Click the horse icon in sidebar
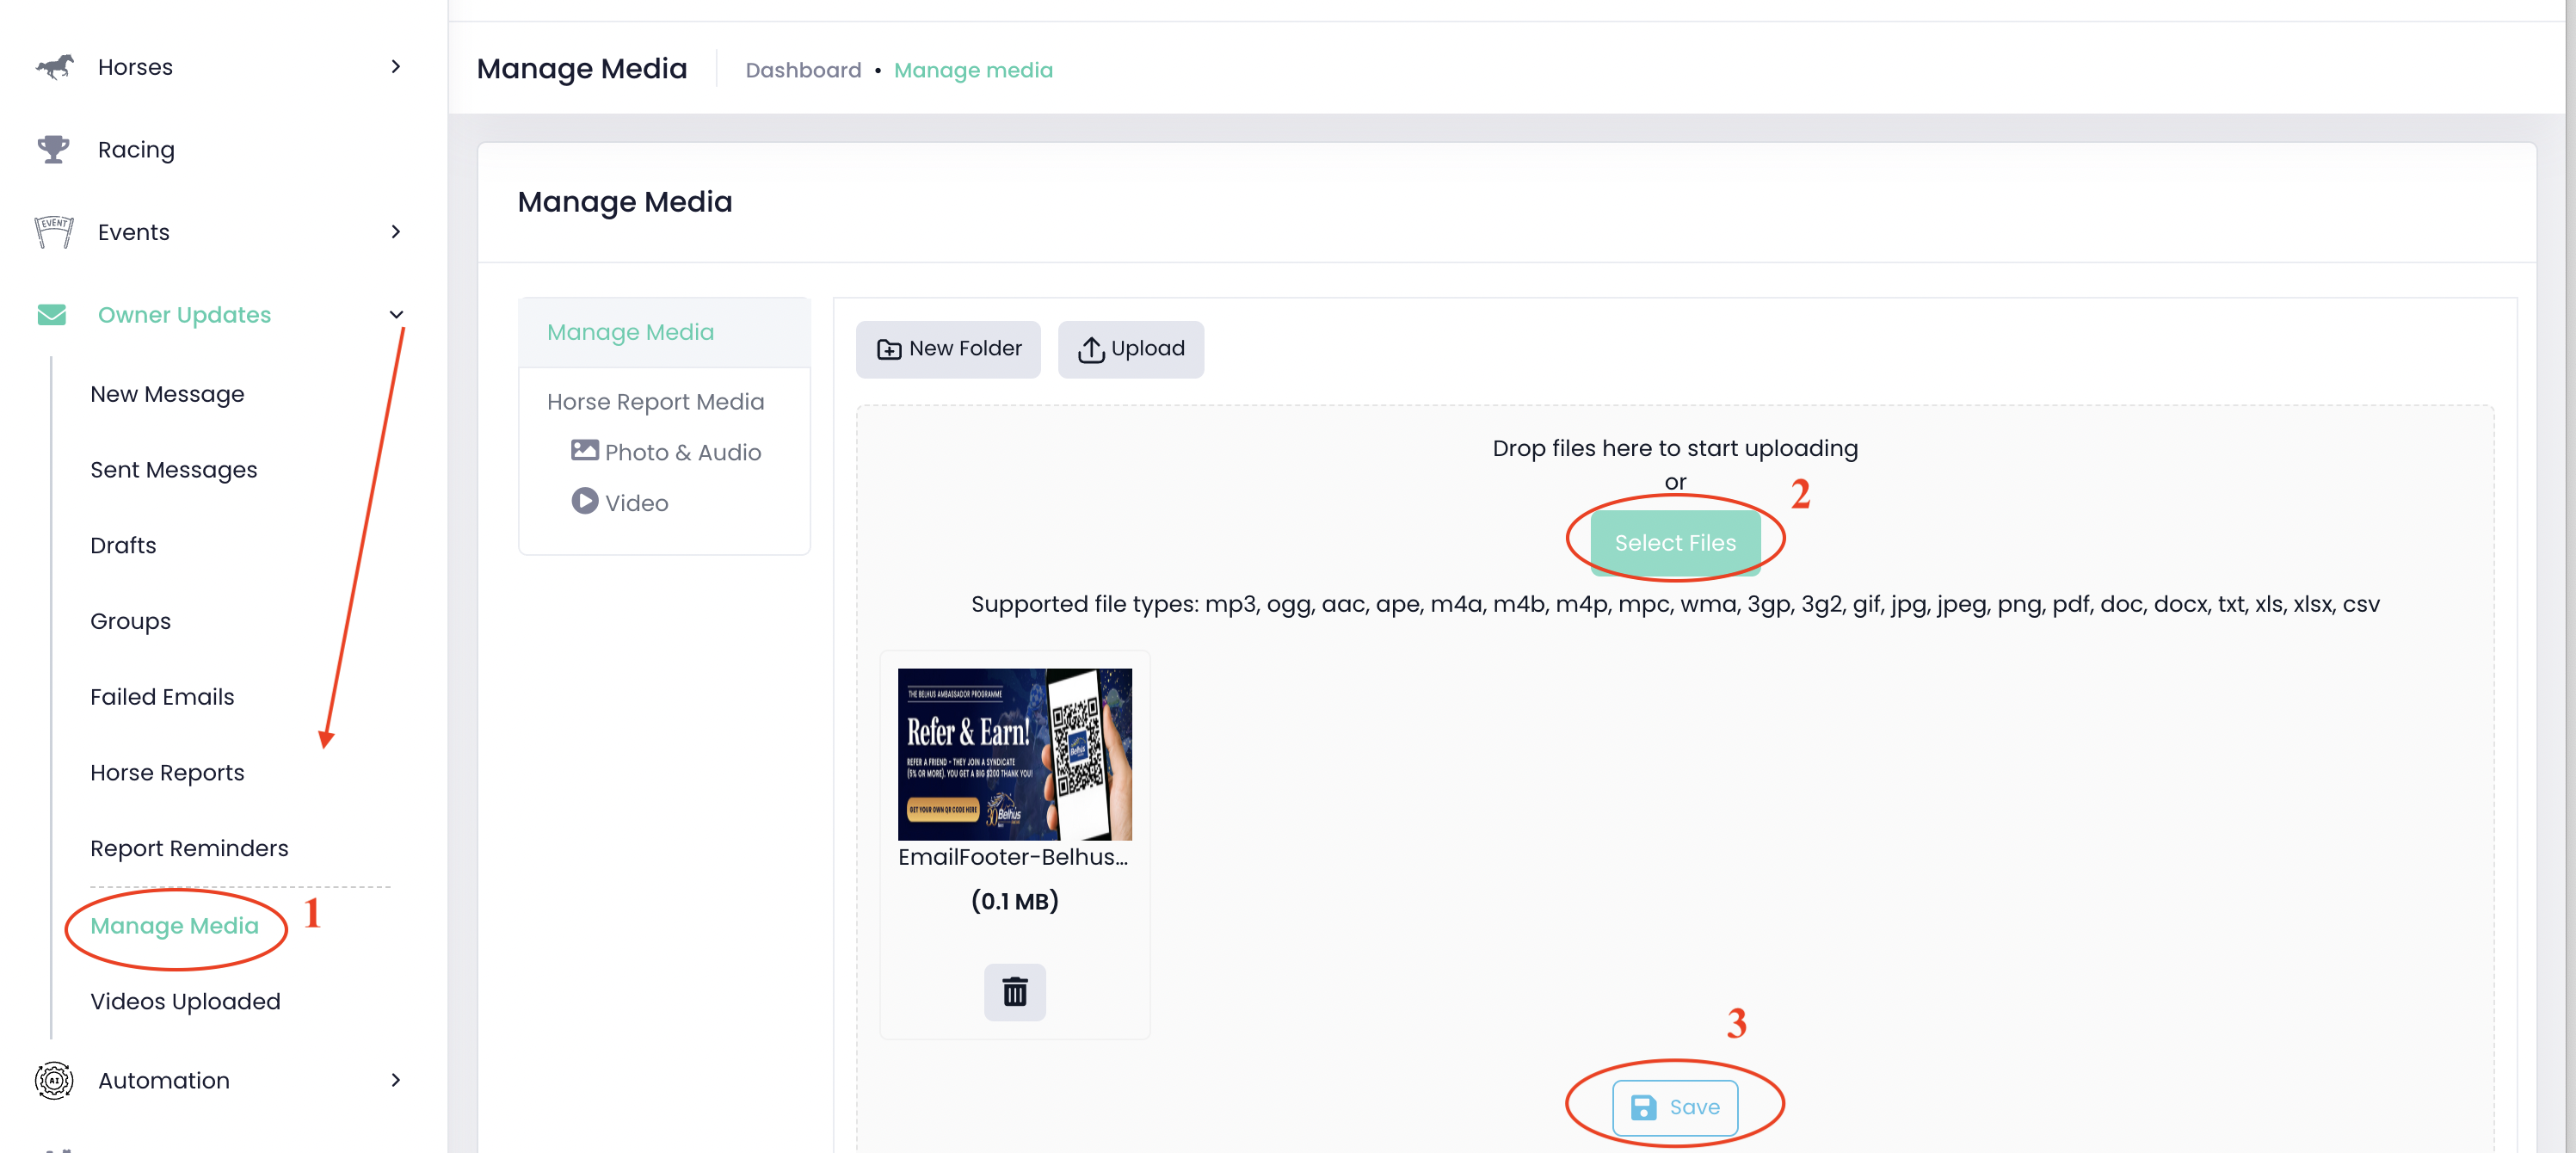Viewport: 2576px width, 1153px height. pos(54,67)
